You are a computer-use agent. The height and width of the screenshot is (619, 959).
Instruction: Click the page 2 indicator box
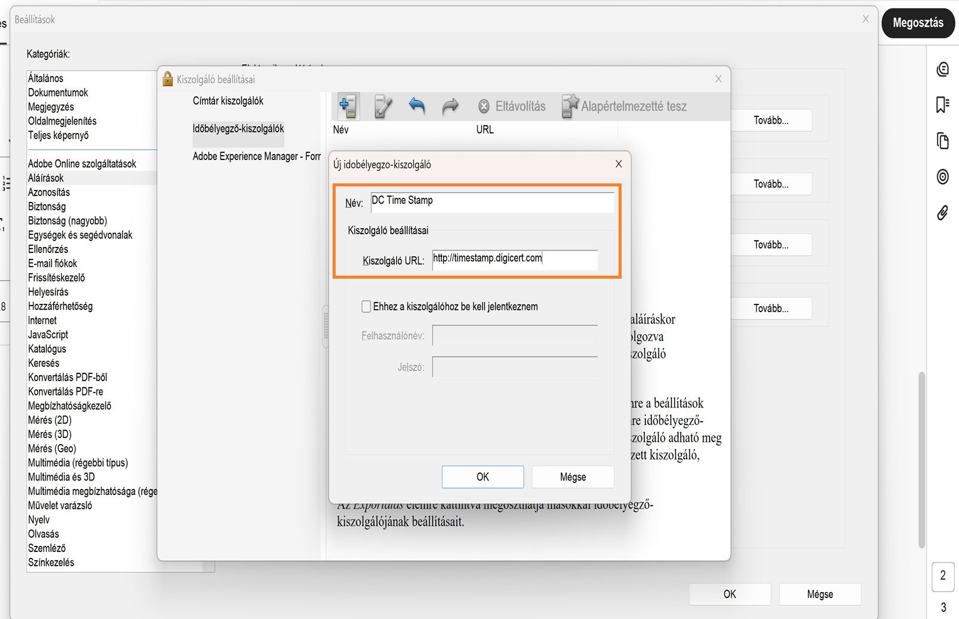pos(943,576)
